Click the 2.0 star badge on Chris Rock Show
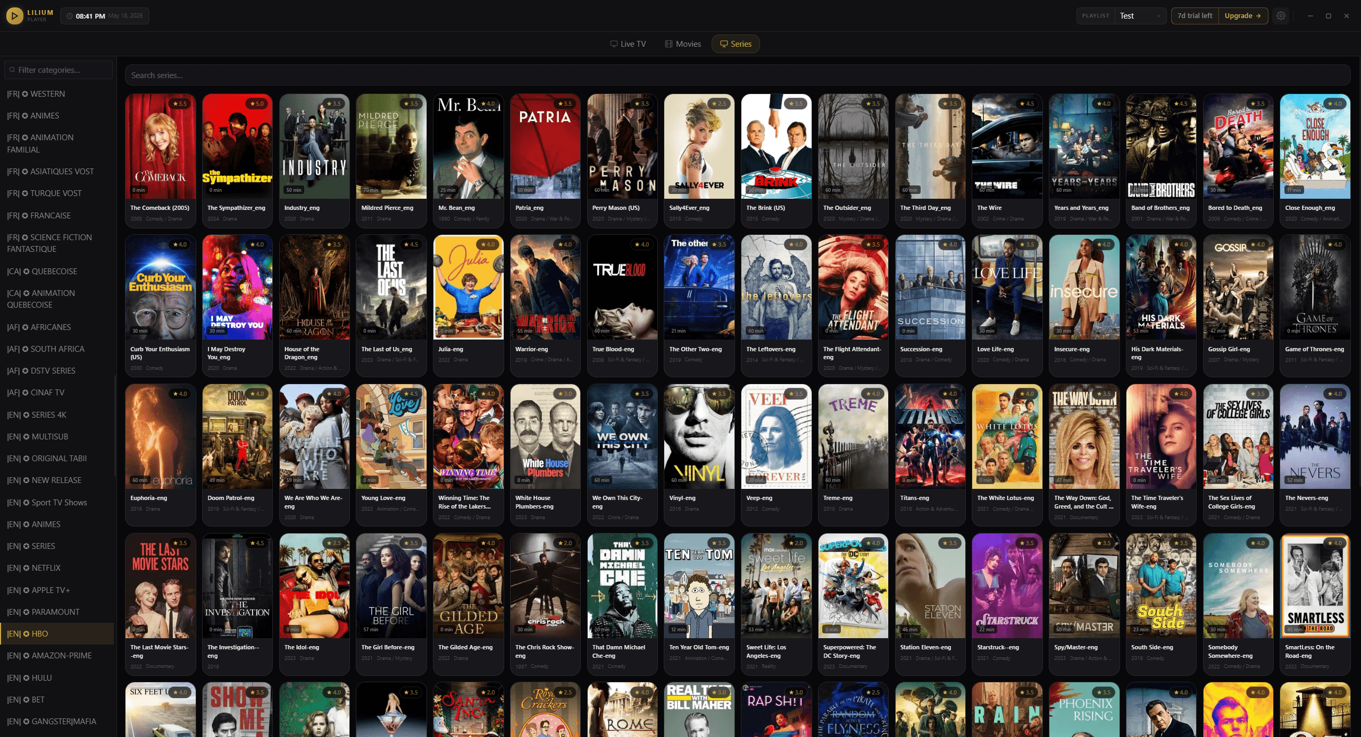Viewport: 1361px width, 737px height. (565, 543)
